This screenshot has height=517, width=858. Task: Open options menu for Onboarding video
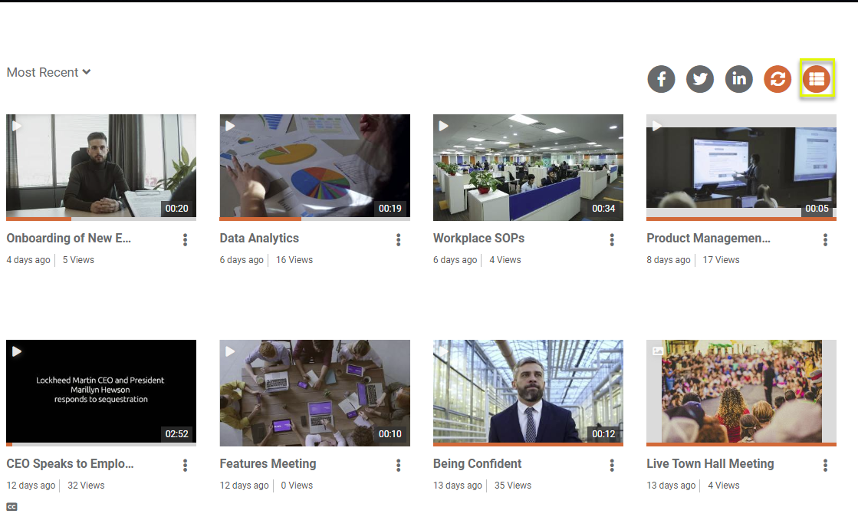pos(186,240)
